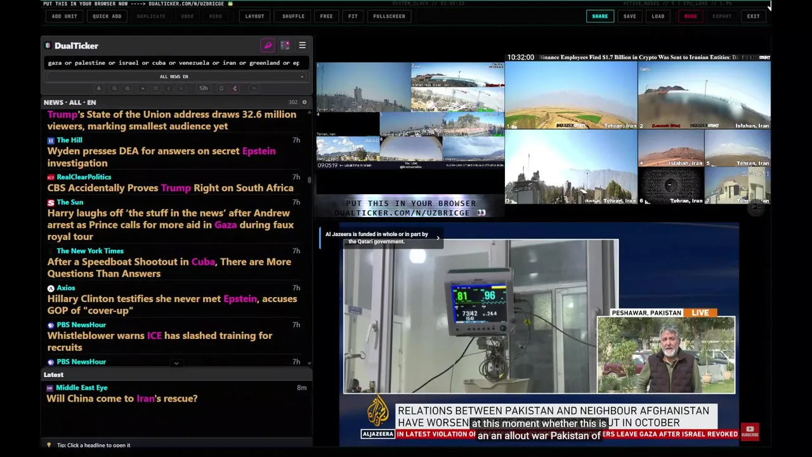Open Hillary Clinton testifies headline
The height and width of the screenshot is (457, 812).
click(172, 305)
